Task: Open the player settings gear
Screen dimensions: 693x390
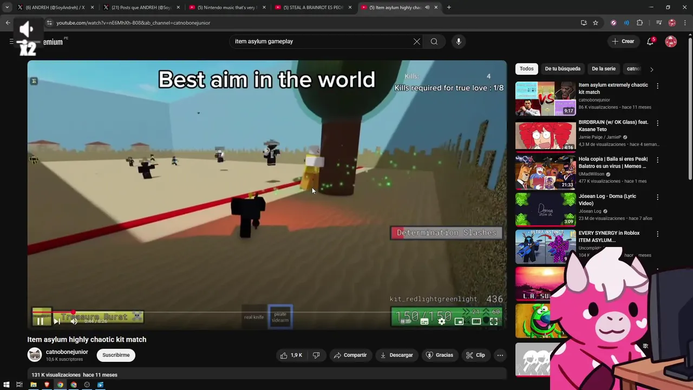Action: [x=441, y=321]
